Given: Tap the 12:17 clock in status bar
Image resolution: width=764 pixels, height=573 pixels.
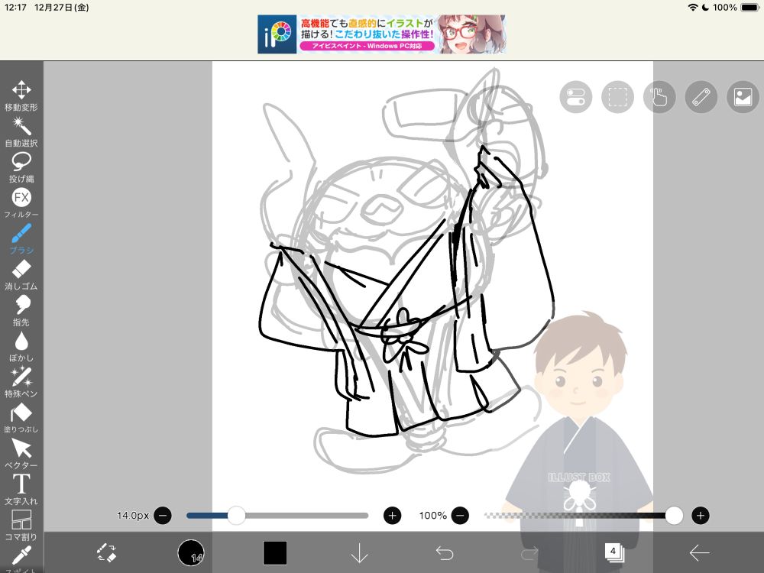Looking at the screenshot, I should 15,8.
